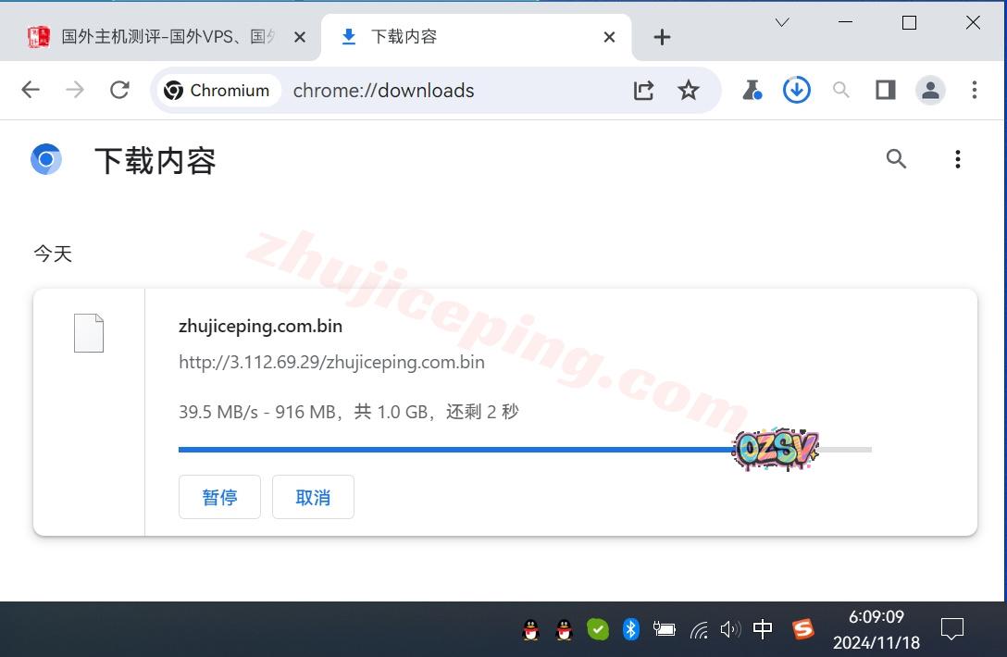Viewport: 1007px width, 657px height.
Task: Click the browser reload page icon
Action: click(119, 90)
